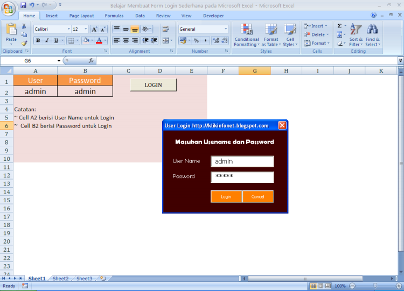Open Find & Select menu
The width and height of the screenshot is (404, 291).
pyautogui.click(x=373, y=36)
